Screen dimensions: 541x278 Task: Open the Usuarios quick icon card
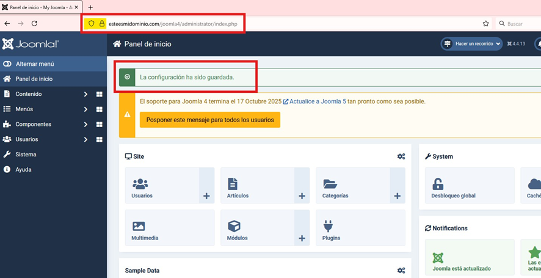coord(162,186)
